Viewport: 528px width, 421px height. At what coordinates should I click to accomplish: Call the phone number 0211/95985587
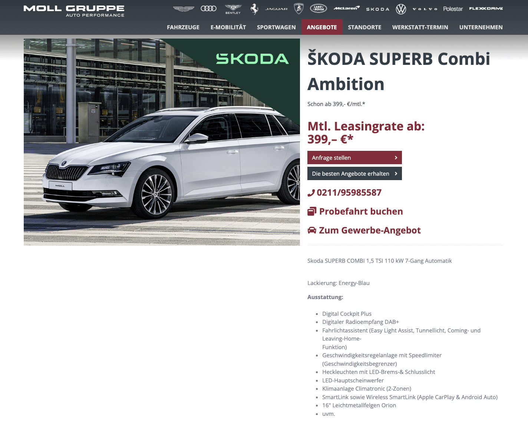[x=344, y=193]
